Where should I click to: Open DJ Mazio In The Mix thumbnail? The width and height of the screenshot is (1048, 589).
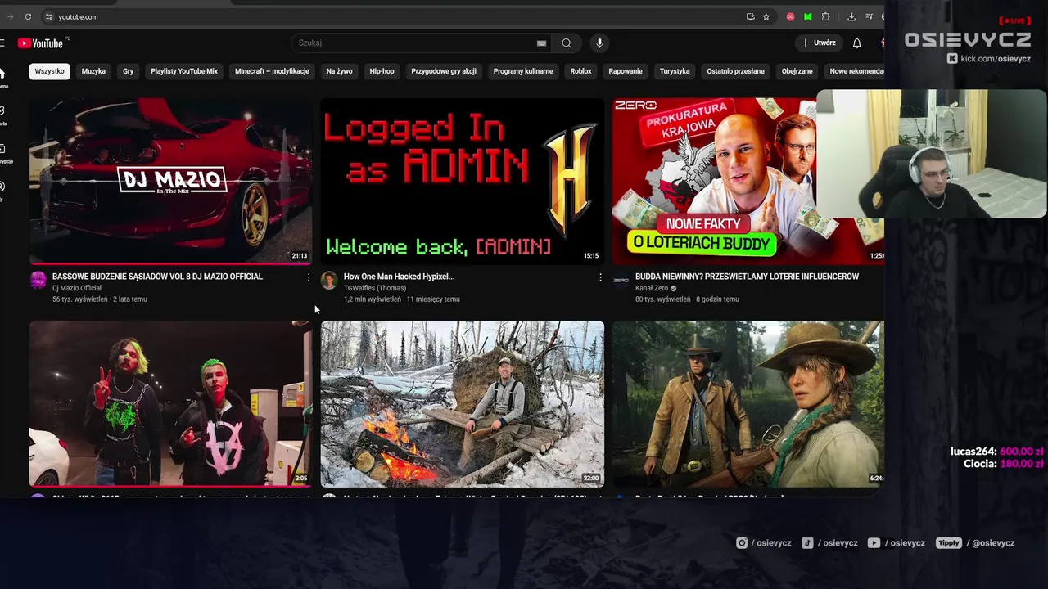pos(170,181)
